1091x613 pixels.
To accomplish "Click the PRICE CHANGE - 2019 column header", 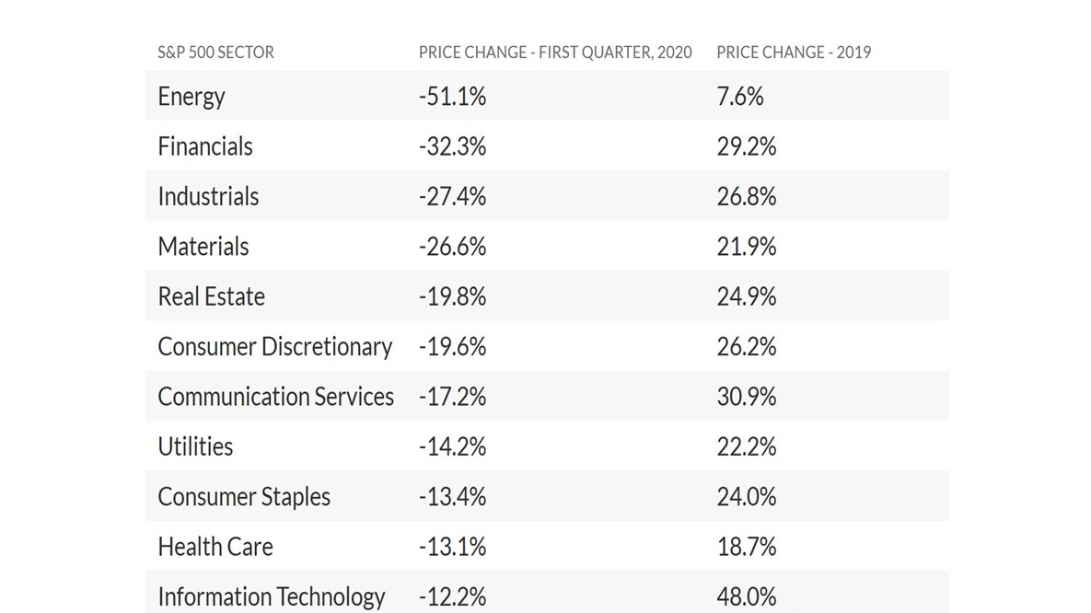I will coord(793,52).
